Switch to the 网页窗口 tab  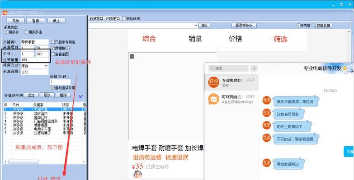click(x=113, y=18)
